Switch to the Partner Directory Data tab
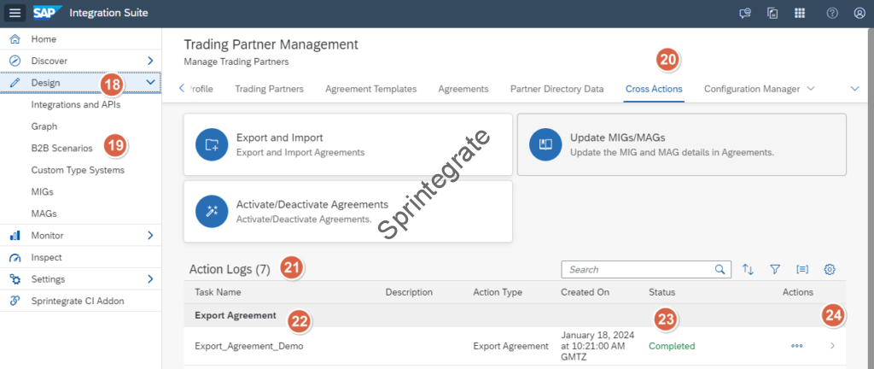Screen dimensions: 874x369 click(x=556, y=89)
